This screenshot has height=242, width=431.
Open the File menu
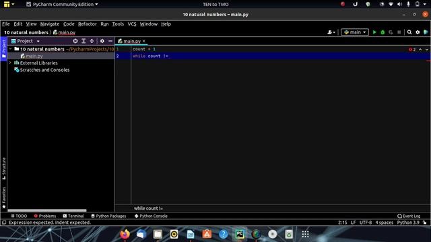tap(6, 24)
